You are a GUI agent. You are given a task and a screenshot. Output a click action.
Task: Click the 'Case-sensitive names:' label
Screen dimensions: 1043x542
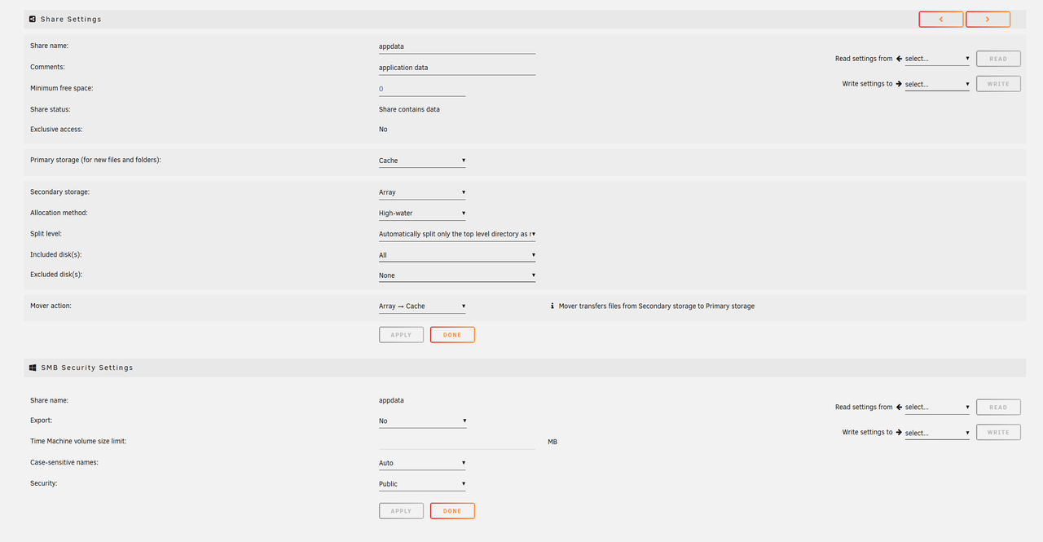coord(64,462)
